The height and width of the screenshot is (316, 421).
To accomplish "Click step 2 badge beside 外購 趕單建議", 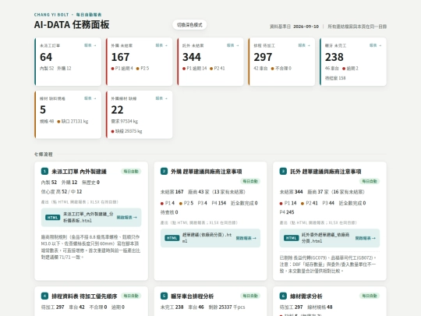I will [164, 171].
